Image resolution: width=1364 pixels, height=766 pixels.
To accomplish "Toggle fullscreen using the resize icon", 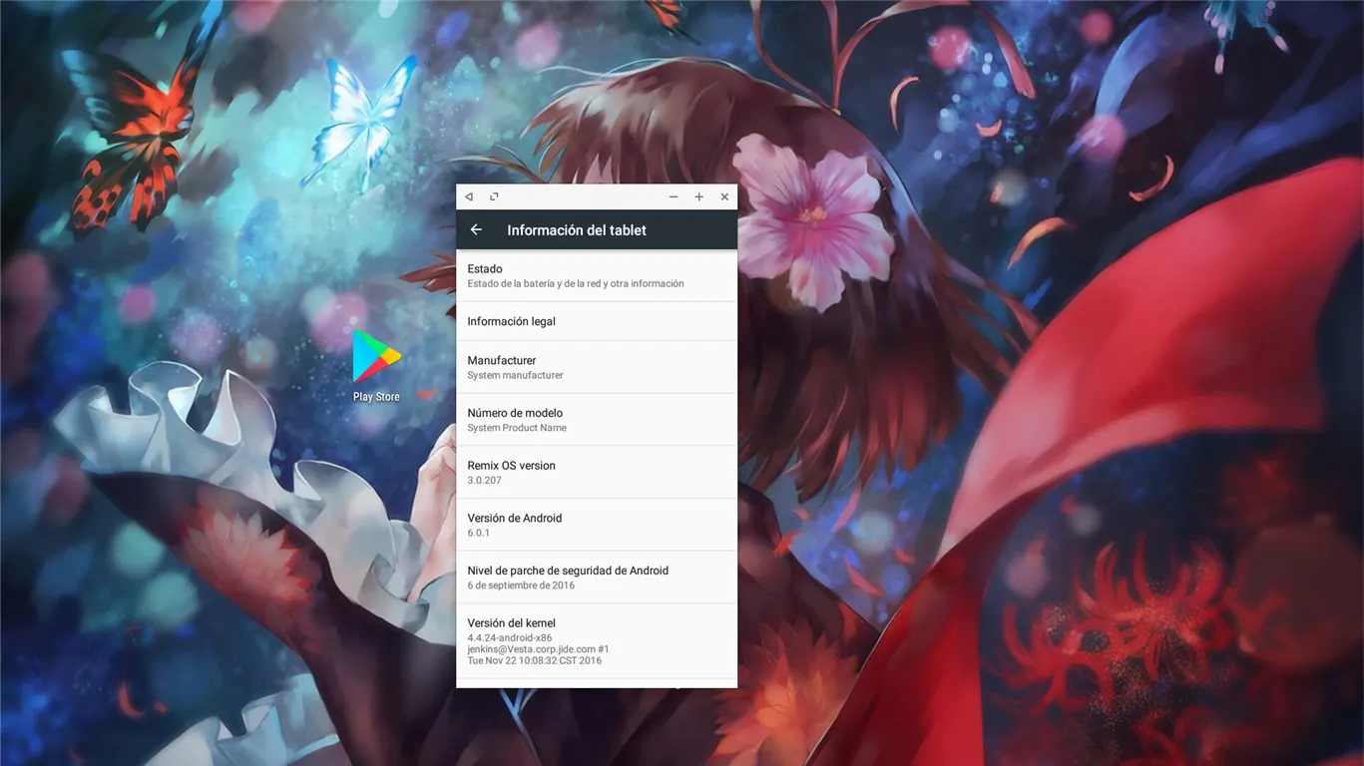I will pyautogui.click(x=494, y=196).
